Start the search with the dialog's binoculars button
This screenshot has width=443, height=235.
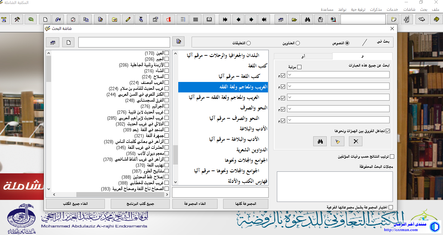tap(320, 142)
